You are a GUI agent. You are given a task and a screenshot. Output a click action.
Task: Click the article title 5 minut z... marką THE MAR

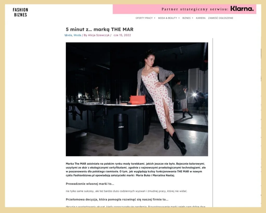tap(99, 29)
